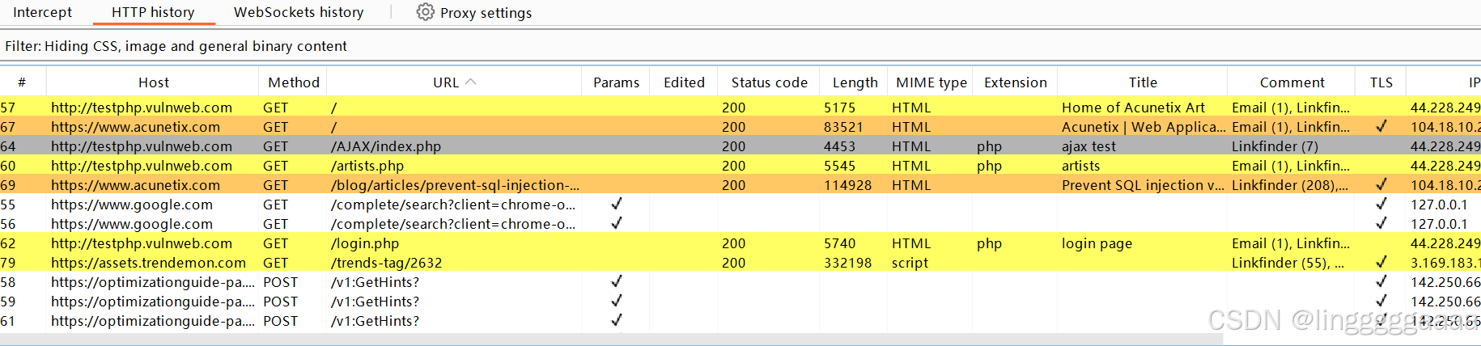Click length value 114928
Screen dimensions: 1481x346
[x=847, y=185]
